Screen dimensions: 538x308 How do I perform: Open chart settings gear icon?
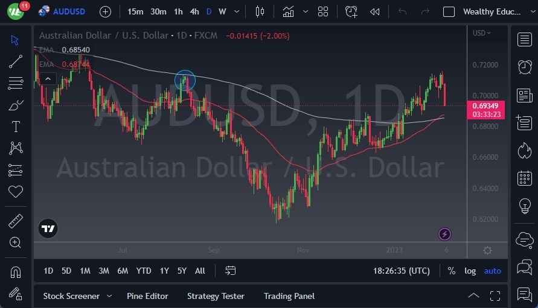487,251
